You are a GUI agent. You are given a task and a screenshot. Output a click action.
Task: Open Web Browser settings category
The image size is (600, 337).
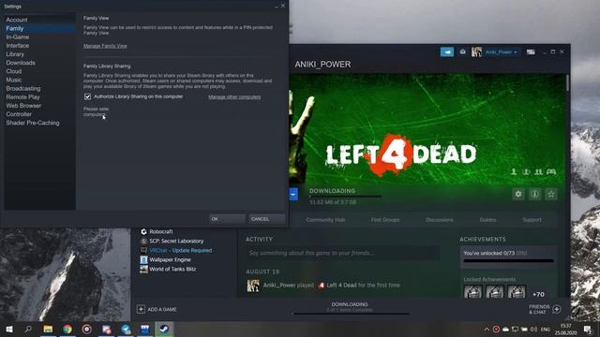[x=23, y=106]
